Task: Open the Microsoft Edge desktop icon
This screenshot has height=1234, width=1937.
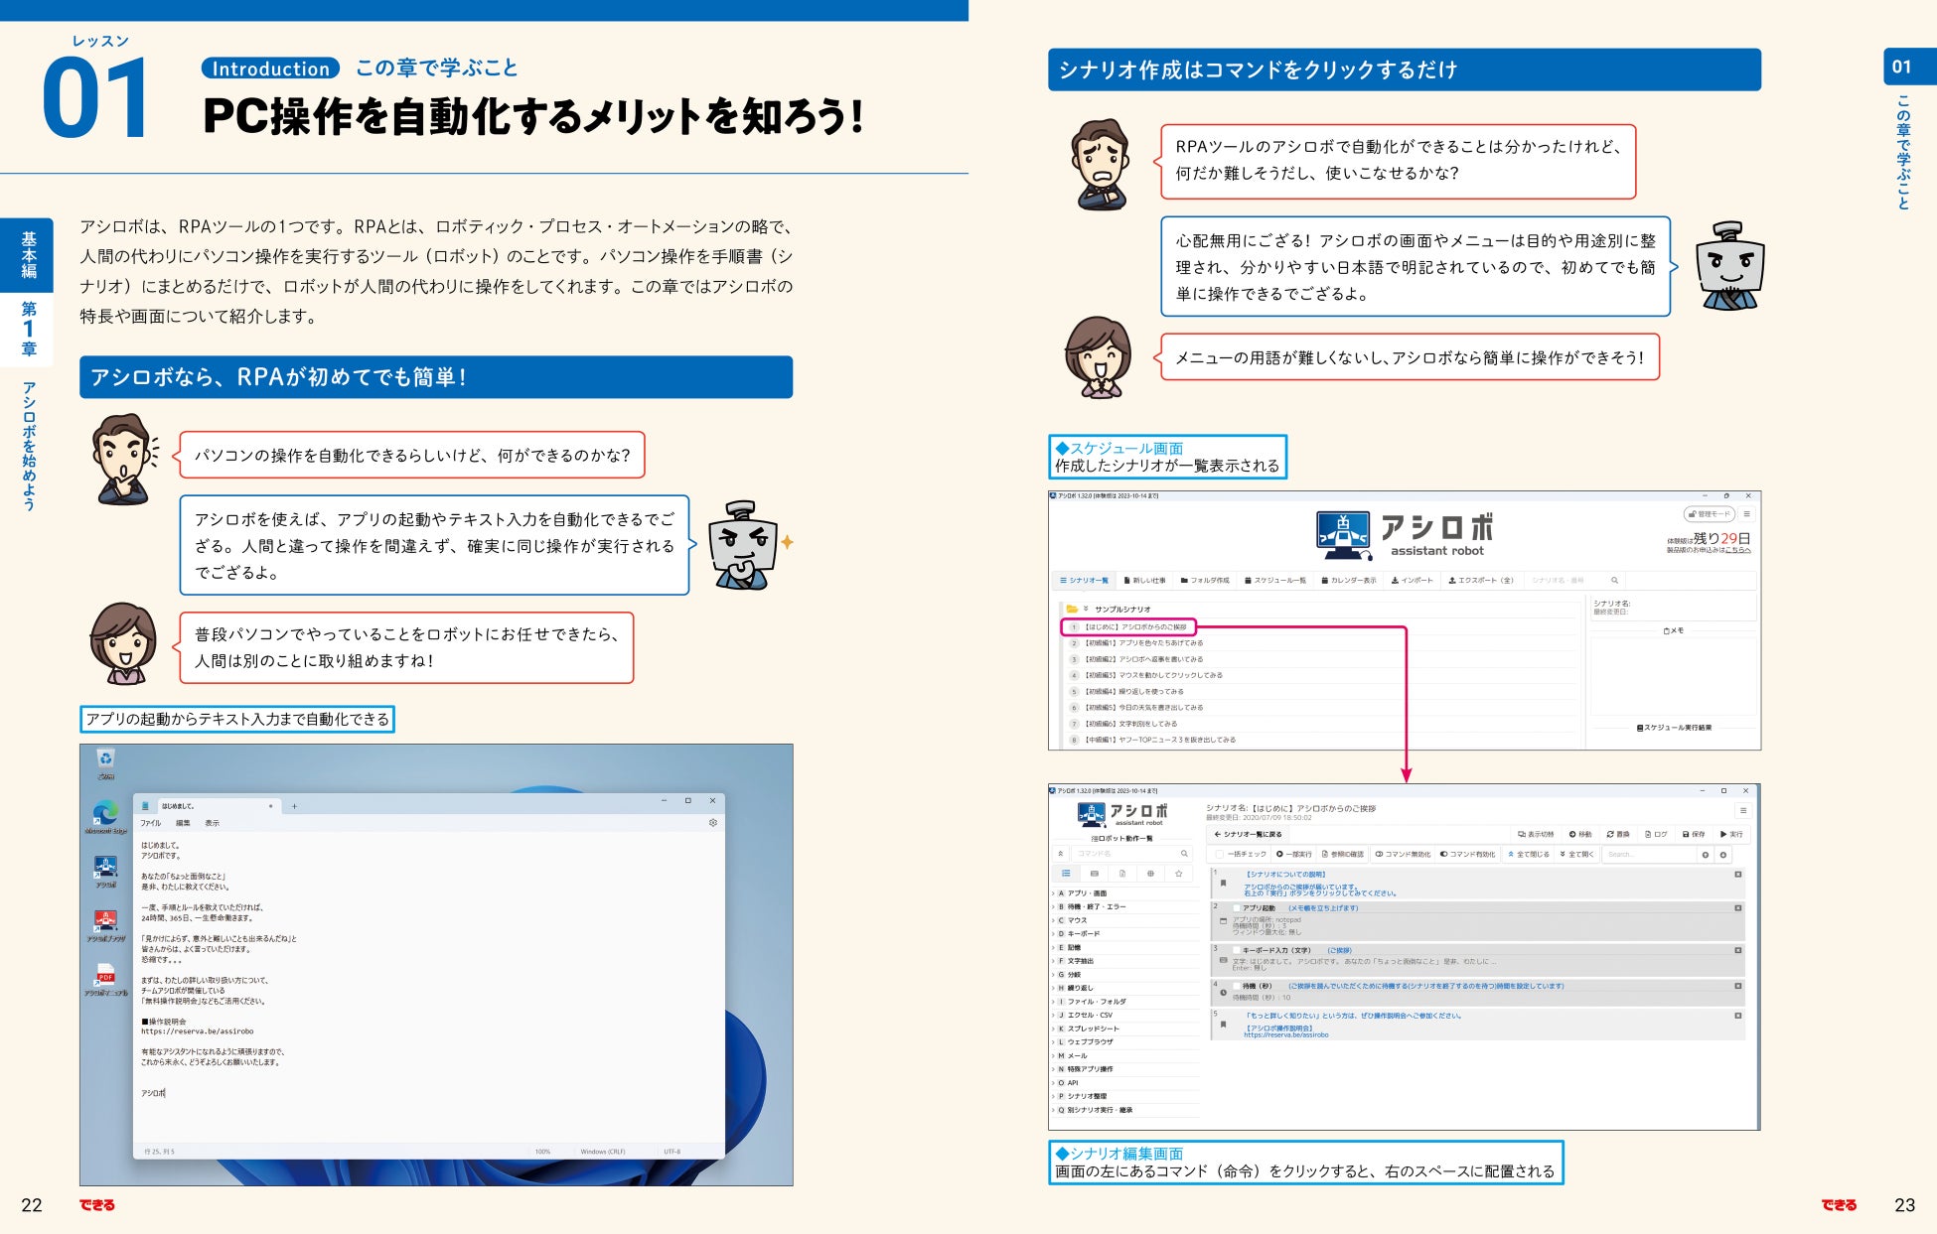Action: coord(105,814)
